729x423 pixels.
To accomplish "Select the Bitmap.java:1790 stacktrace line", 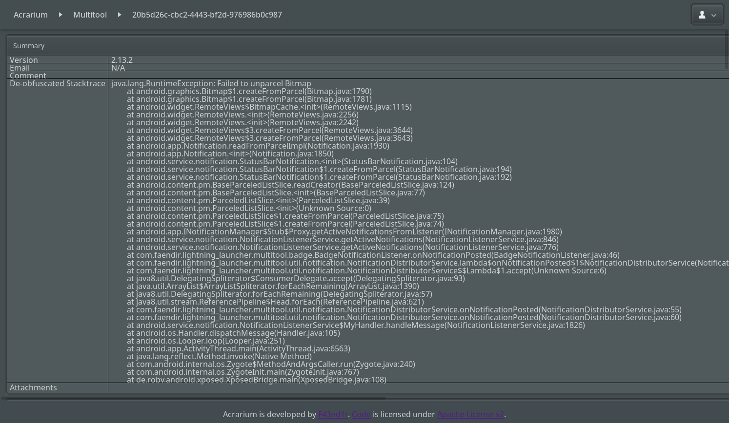I will [x=249, y=91].
